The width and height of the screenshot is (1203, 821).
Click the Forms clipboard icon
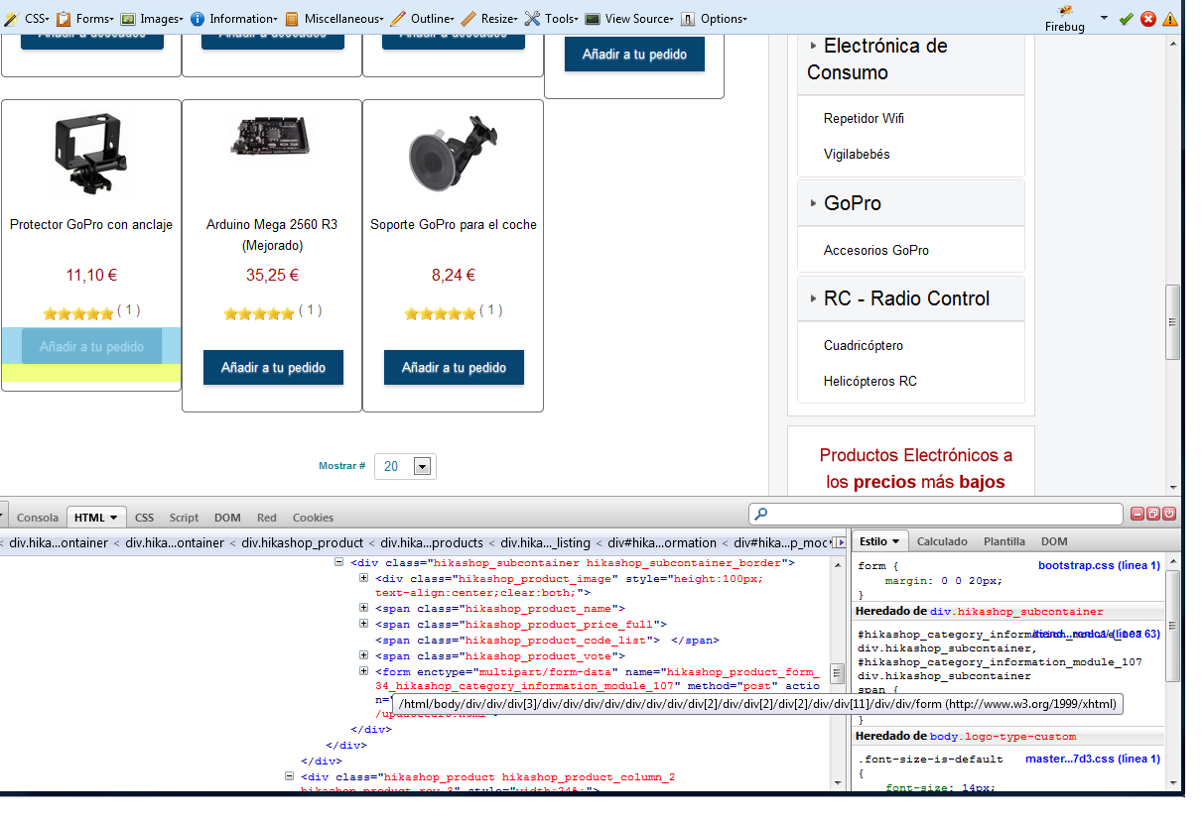64,18
